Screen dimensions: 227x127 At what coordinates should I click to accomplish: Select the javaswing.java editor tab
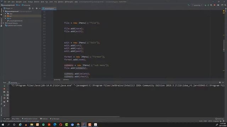pos(49,8)
